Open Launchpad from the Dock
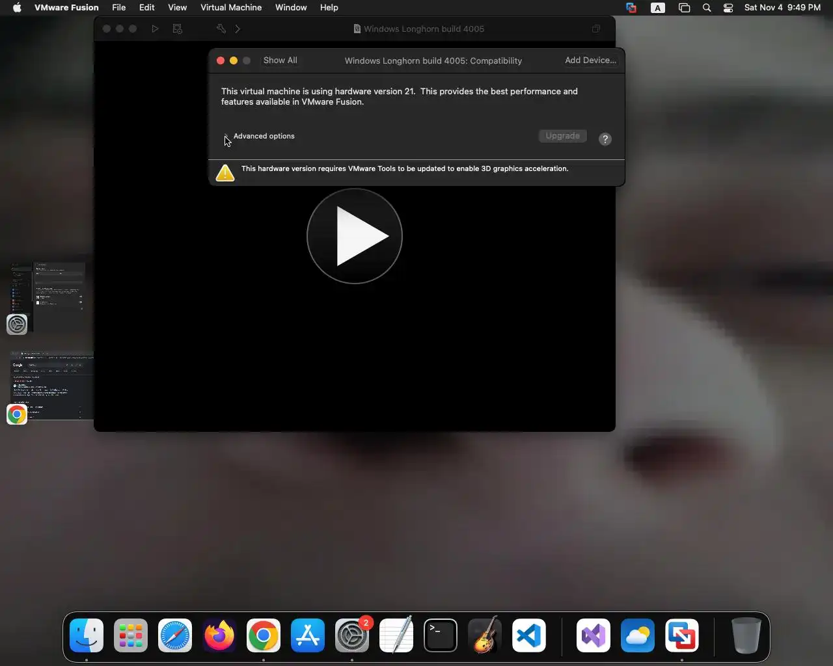The width and height of the screenshot is (833, 666). click(131, 635)
